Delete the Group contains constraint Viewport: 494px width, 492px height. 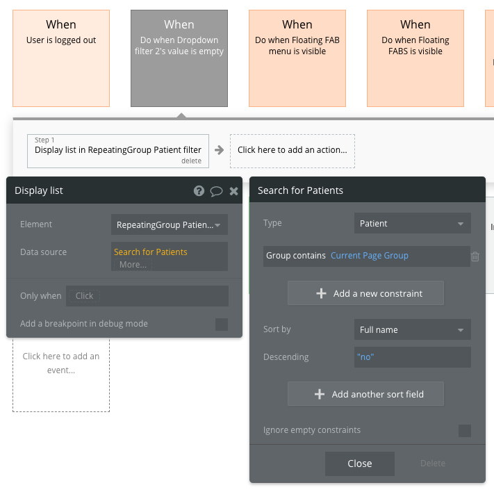pyautogui.click(x=475, y=256)
